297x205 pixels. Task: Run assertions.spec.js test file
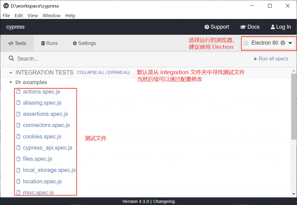[46, 114]
